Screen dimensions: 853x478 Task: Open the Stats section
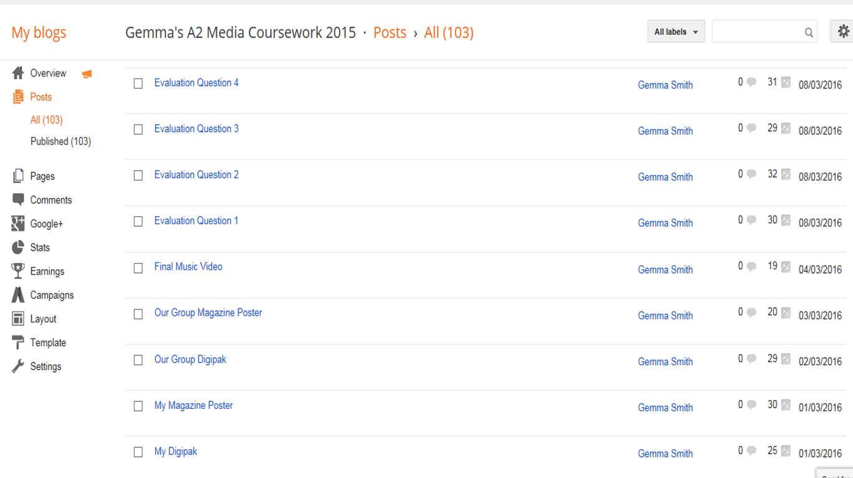(x=40, y=247)
